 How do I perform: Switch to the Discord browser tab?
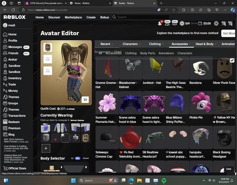point(46,3)
